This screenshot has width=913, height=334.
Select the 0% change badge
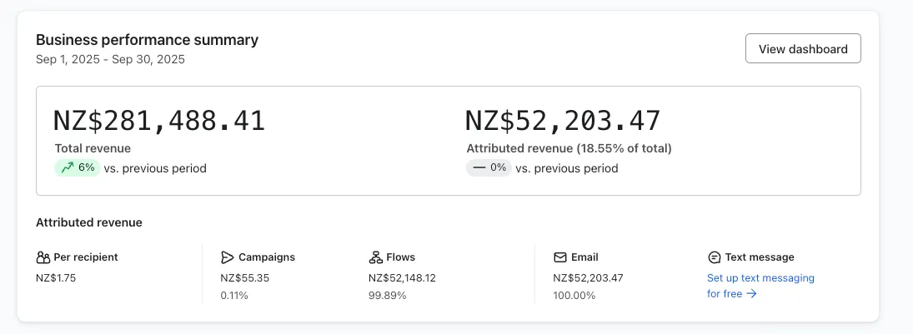tap(489, 168)
